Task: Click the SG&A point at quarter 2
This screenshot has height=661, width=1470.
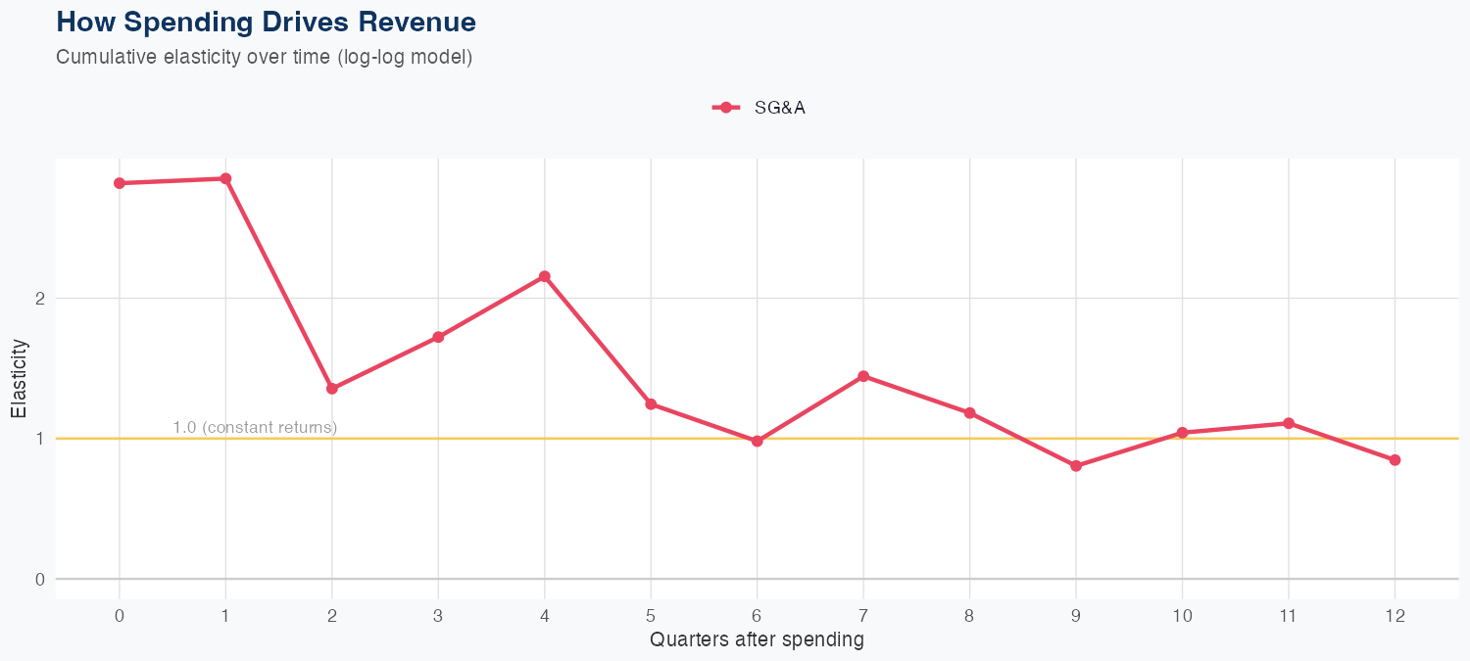Action: pyautogui.click(x=332, y=389)
